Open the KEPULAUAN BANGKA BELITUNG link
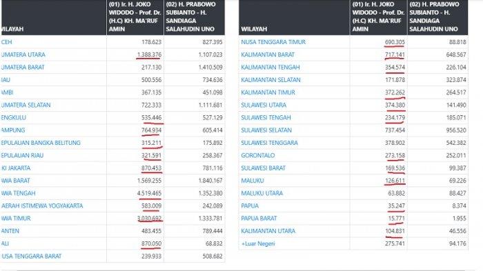Image resolution: width=483 pixels, height=271 pixels. pos(41,143)
